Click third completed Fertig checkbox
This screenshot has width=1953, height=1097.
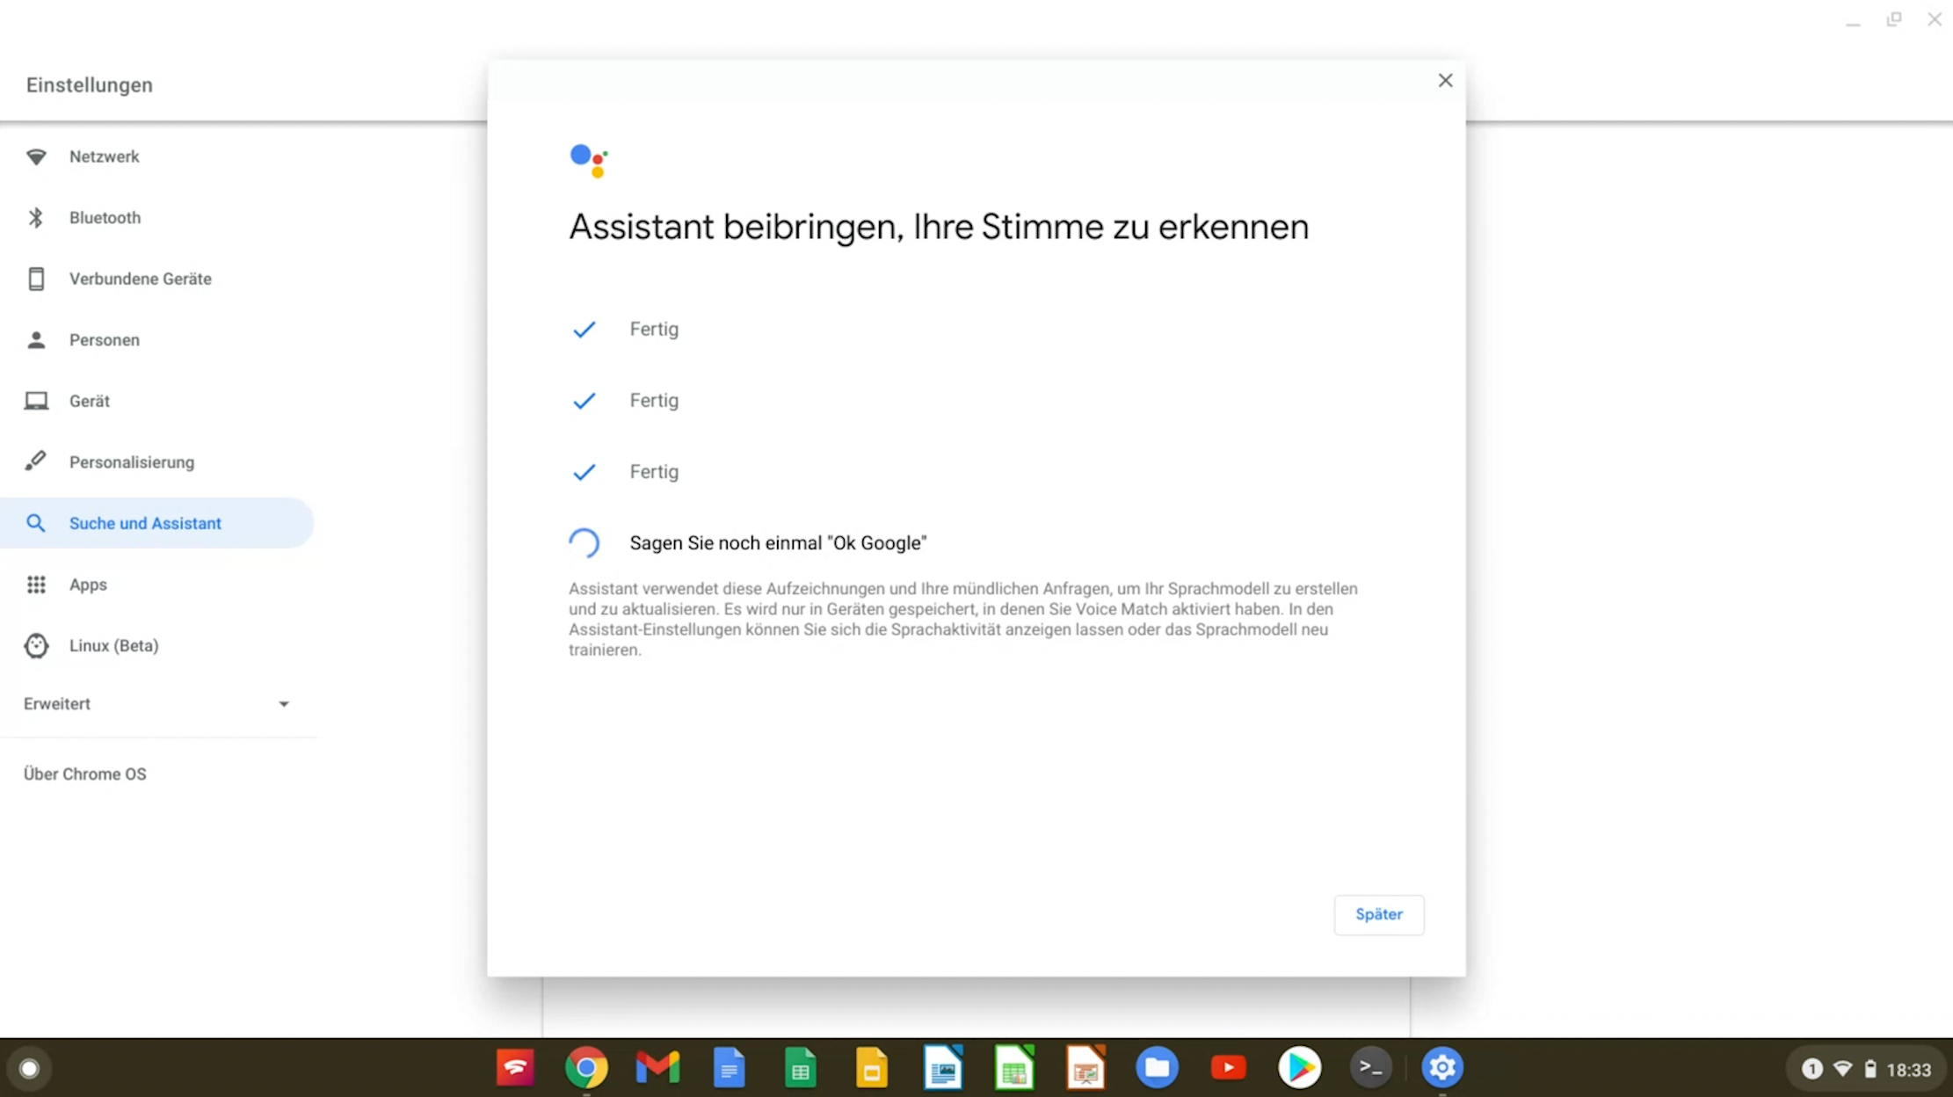584,471
